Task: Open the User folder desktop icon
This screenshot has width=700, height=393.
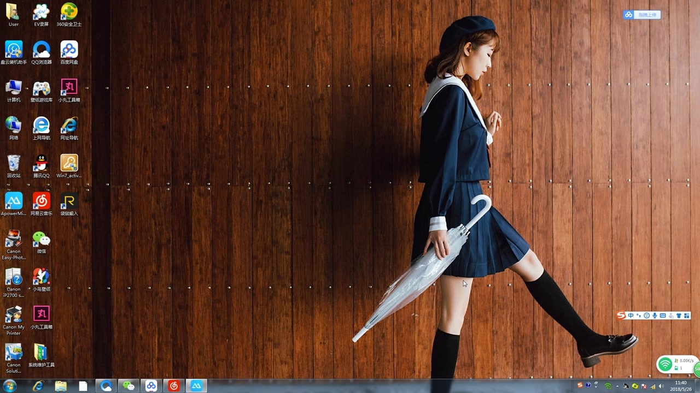Action: (14, 15)
